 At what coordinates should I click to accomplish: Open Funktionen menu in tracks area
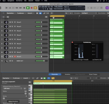tap(21, 13)
